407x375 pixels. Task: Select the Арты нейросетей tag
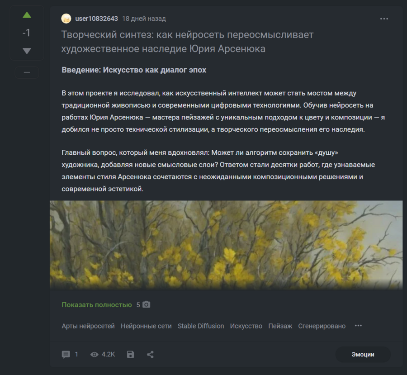88,326
